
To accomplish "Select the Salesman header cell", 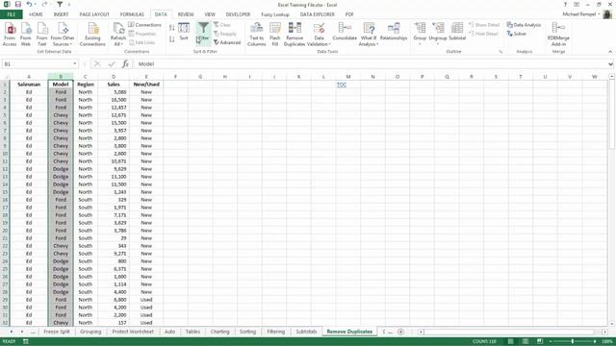I will click(x=29, y=85).
